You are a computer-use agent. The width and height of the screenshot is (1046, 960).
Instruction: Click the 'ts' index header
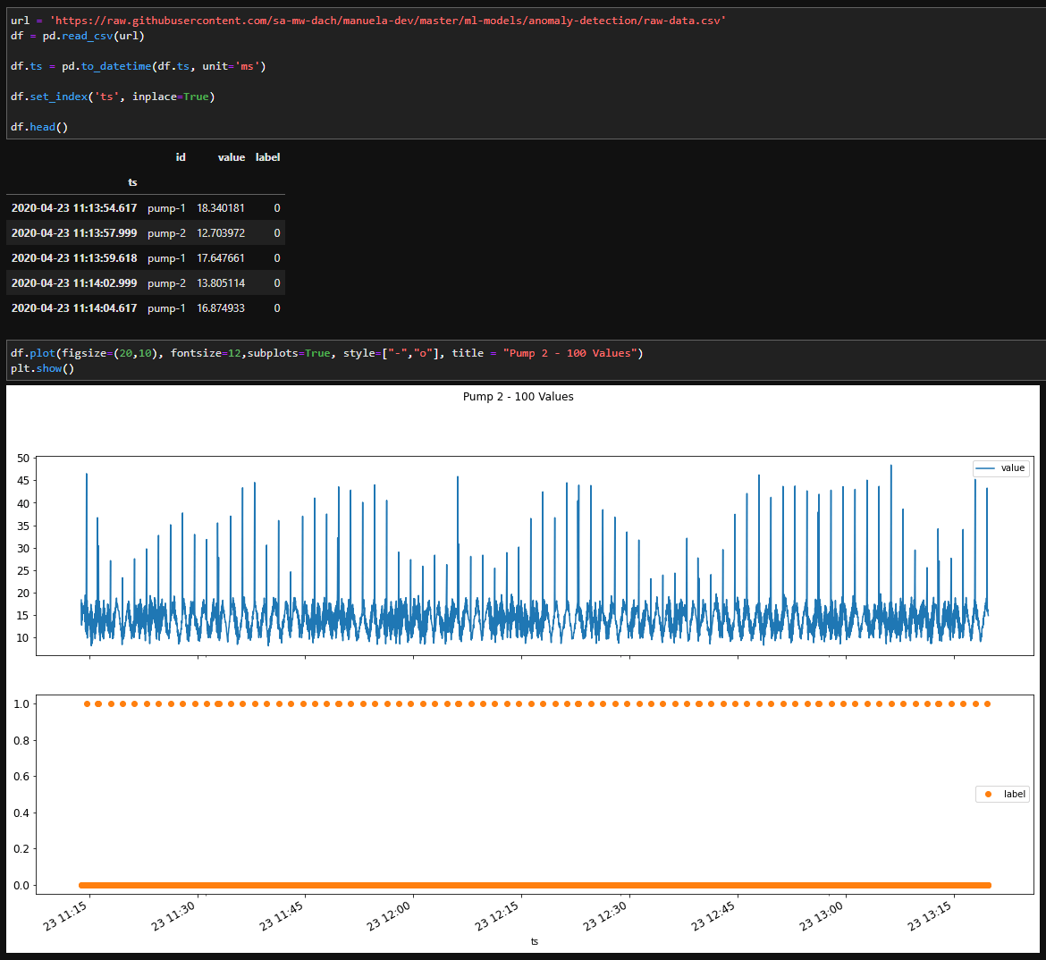pyautogui.click(x=132, y=182)
